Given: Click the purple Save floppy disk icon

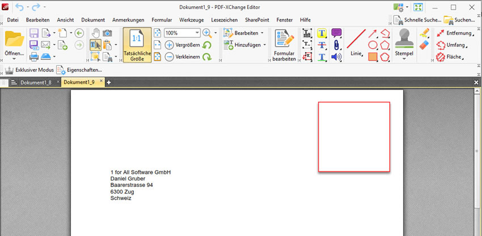Looking at the screenshot, I should (x=34, y=33).
